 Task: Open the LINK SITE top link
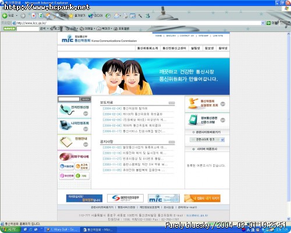pos(218,36)
